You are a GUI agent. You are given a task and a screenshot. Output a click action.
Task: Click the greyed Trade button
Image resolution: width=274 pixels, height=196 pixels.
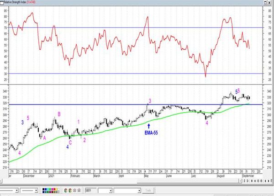click(148, 191)
